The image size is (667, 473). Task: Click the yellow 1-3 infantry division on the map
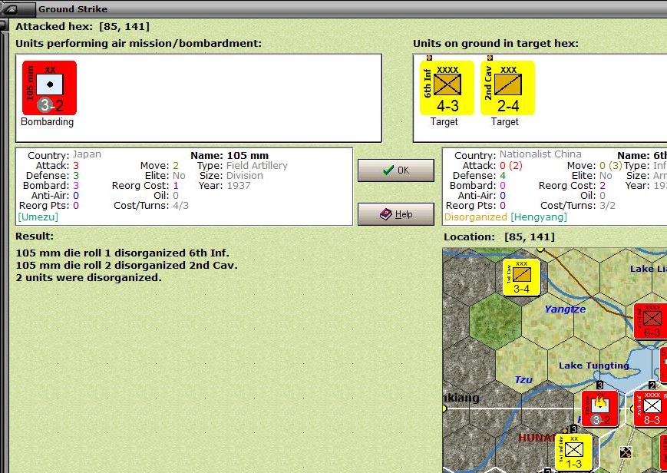(x=574, y=452)
